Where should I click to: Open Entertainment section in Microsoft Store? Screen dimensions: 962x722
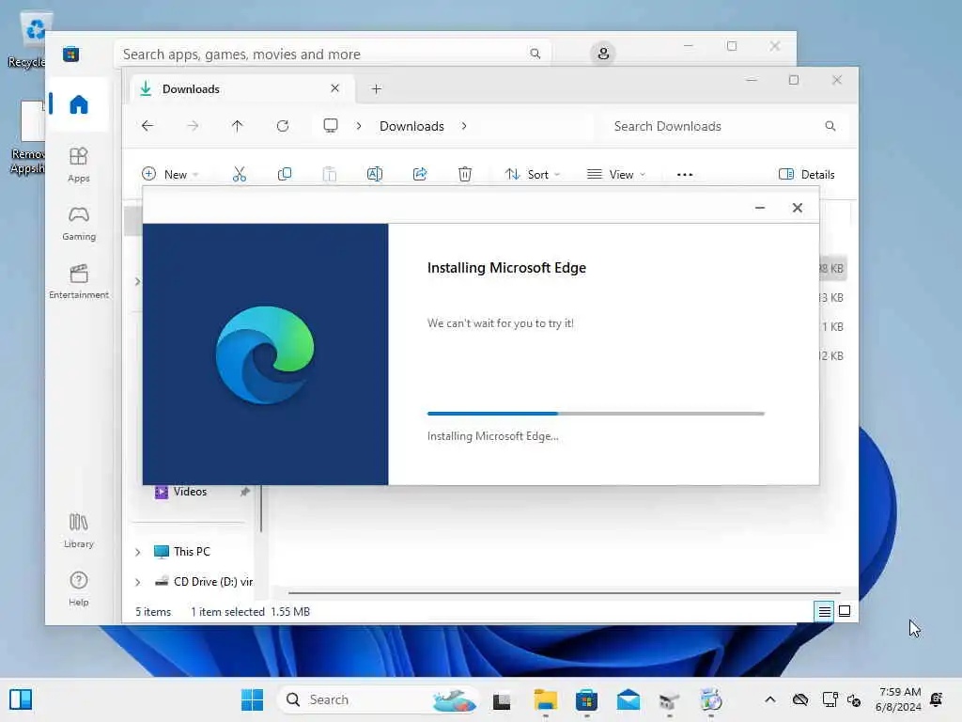tap(79, 281)
